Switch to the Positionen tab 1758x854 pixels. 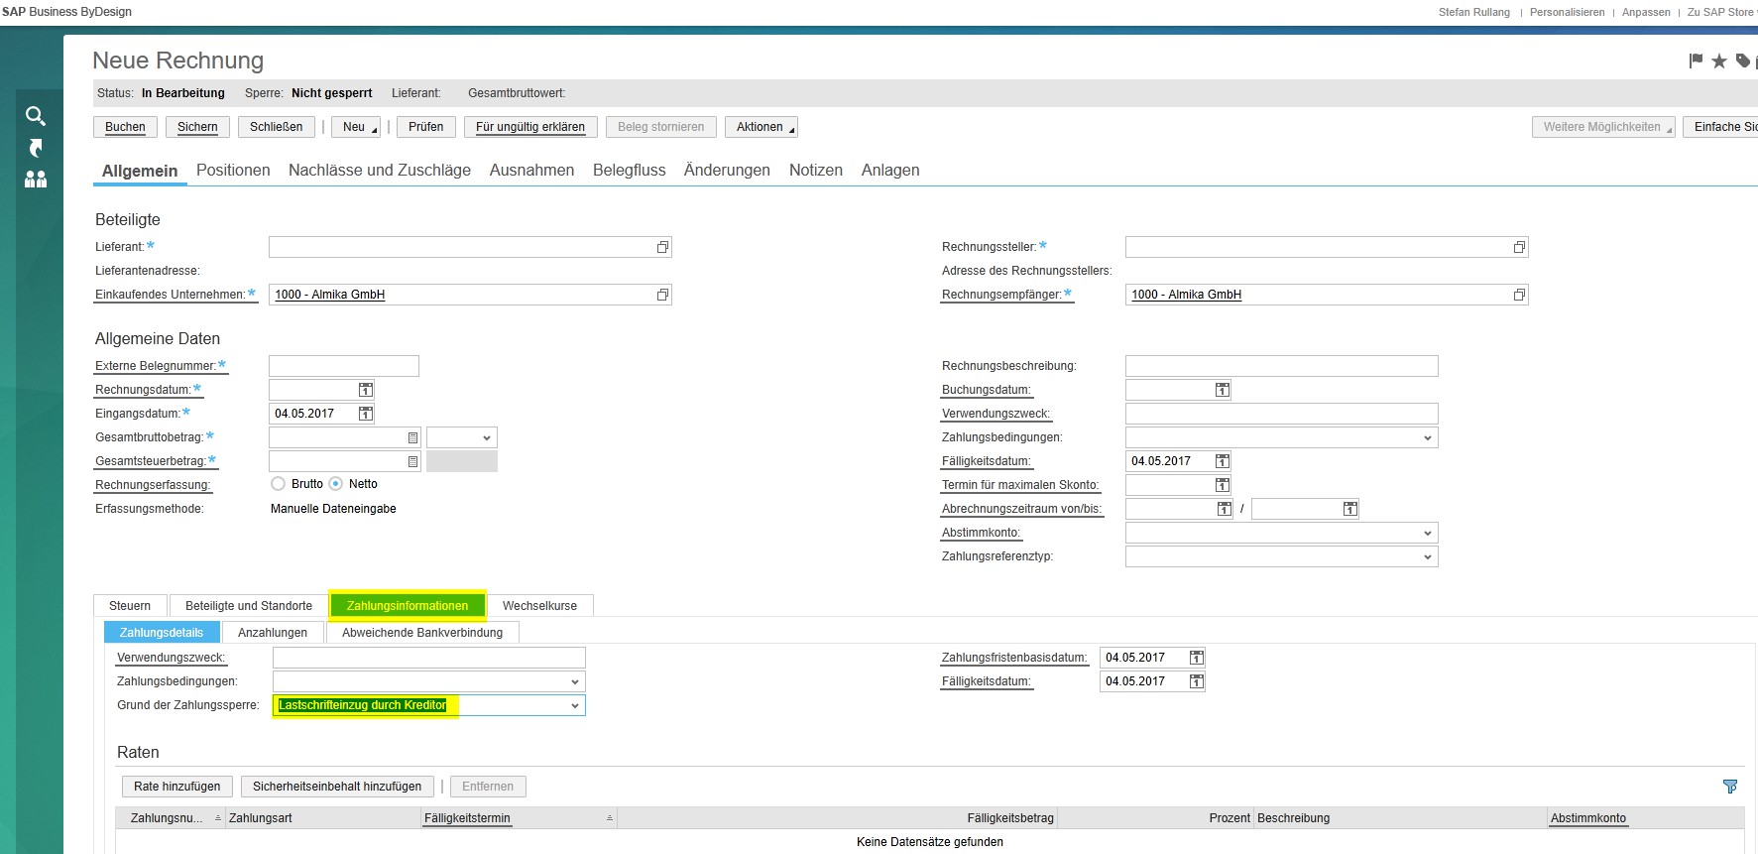tap(233, 171)
